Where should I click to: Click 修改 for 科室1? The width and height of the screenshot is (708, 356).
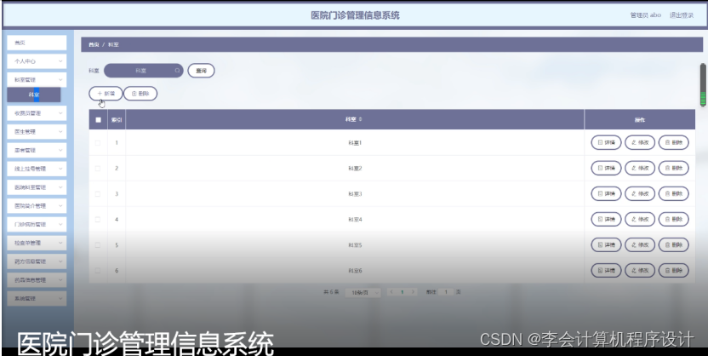[x=640, y=142]
